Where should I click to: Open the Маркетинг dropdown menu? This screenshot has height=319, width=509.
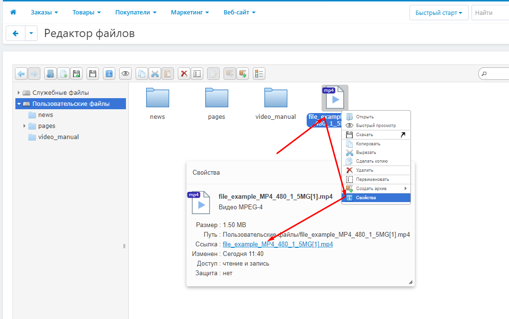point(190,13)
